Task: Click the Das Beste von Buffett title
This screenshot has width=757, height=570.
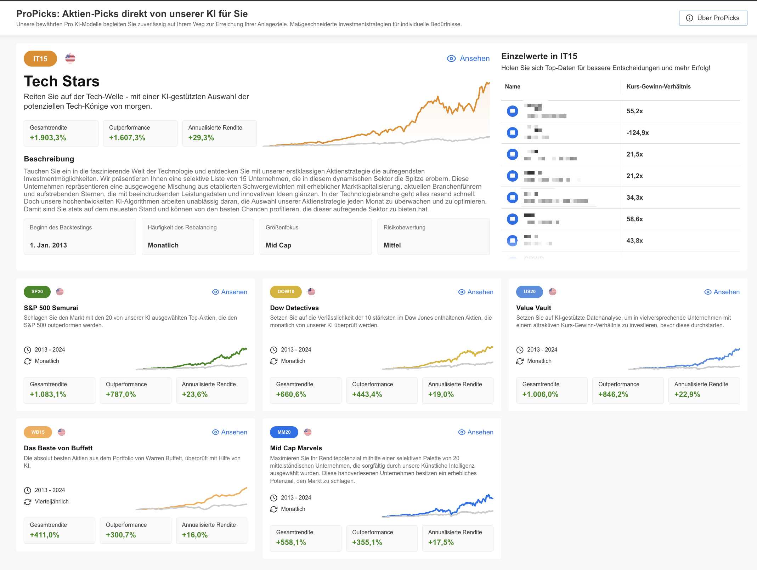Action: 58,448
